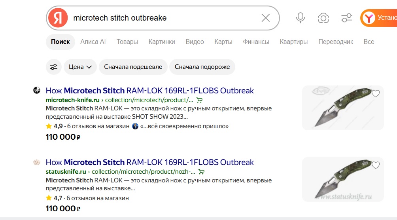The image size is (397, 220).
Task: Switch to the Картинки tab
Action: 162,42
